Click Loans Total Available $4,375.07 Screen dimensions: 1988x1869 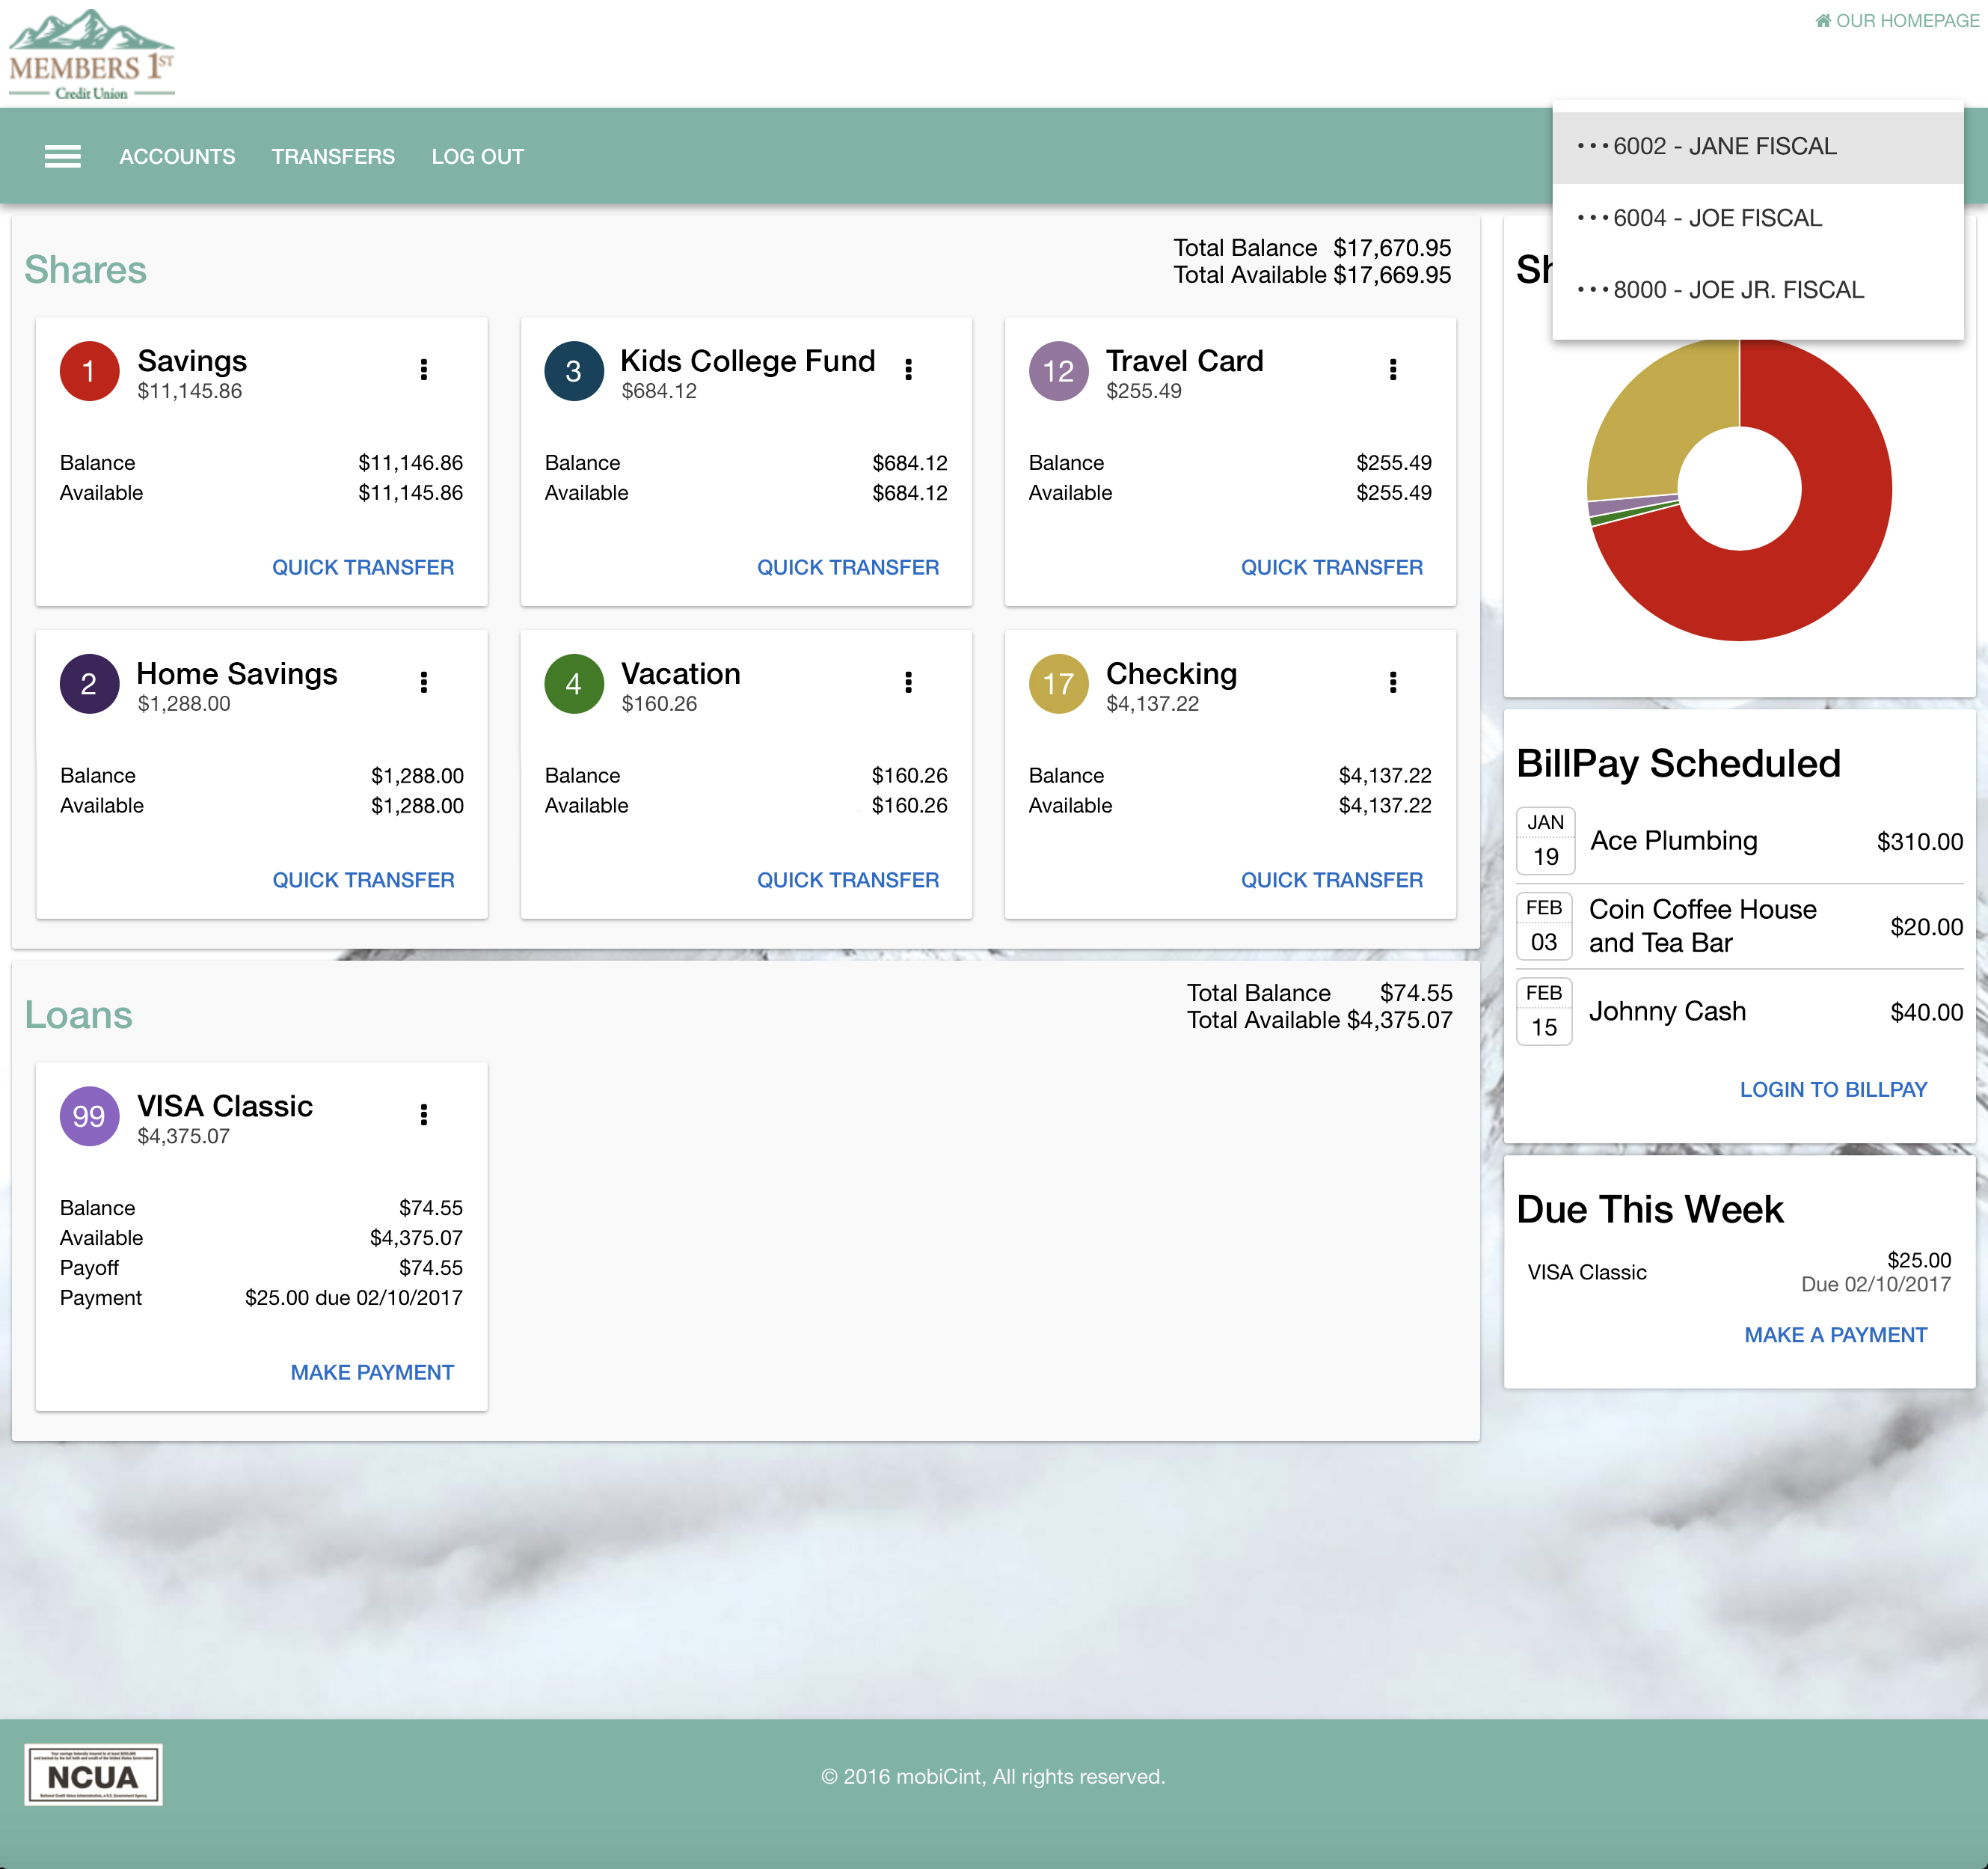click(x=1319, y=1021)
